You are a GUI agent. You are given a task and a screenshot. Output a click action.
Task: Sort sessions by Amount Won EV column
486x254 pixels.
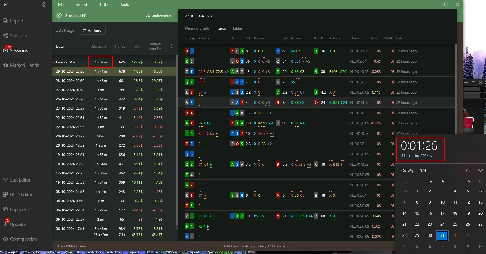(x=155, y=46)
